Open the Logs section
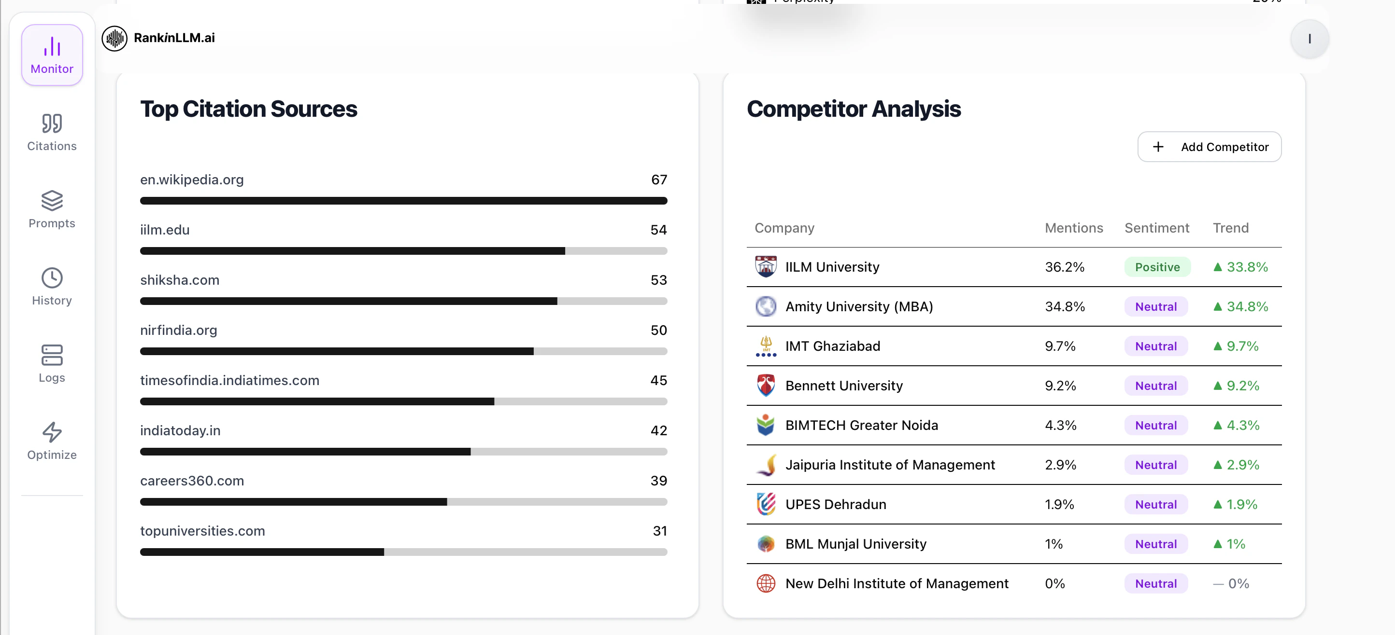Screen dimensions: 1395x635 (x=52, y=364)
